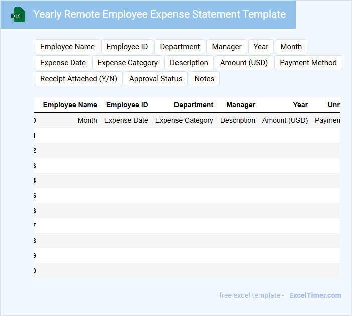
Task: Click the Amount (USD) cell in table
Action: 285,120
